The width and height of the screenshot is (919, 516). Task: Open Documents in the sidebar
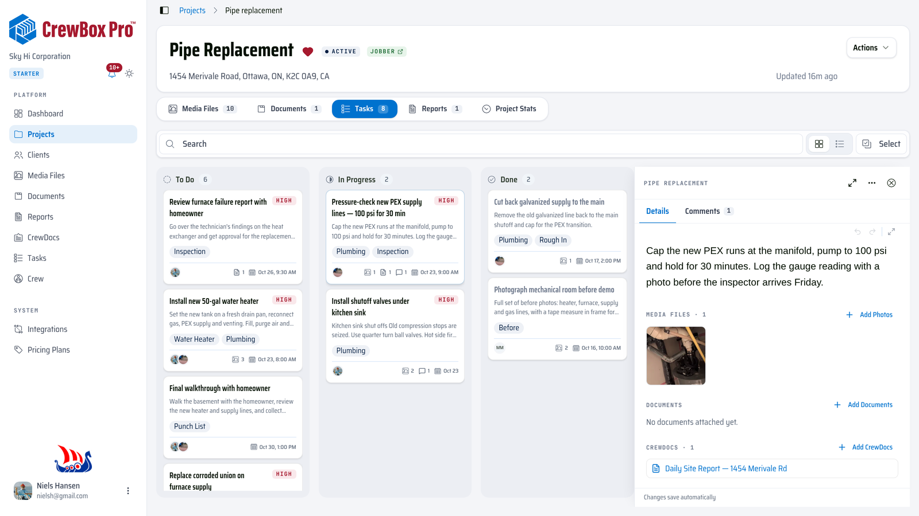pos(73,196)
